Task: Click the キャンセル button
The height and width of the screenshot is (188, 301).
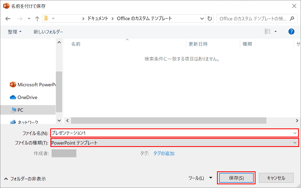Action: 276,178
